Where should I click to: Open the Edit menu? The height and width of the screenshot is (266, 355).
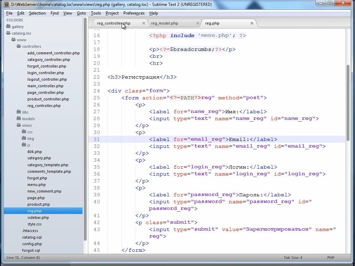point(20,13)
